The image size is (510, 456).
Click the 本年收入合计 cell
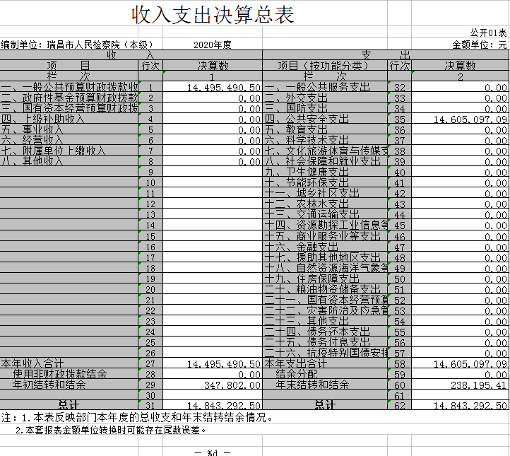(69, 363)
